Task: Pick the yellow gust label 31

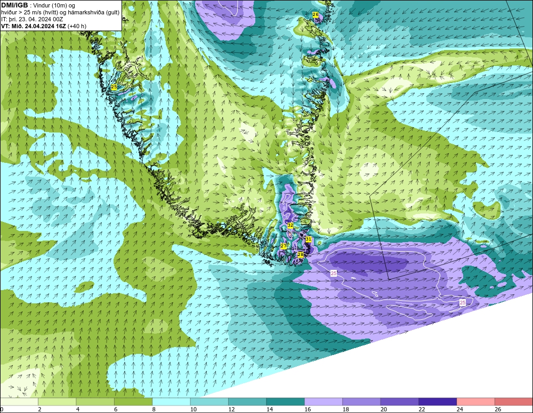Action: pyautogui.click(x=308, y=239)
